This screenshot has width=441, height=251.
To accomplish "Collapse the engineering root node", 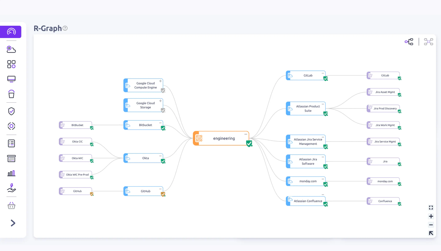I will pos(246,134).
